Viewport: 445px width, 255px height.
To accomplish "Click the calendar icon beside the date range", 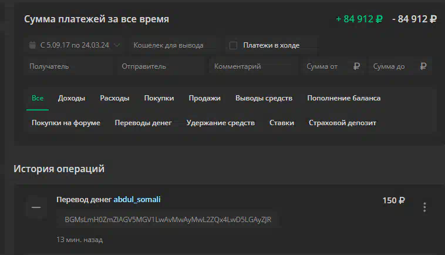I will tap(32, 45).
